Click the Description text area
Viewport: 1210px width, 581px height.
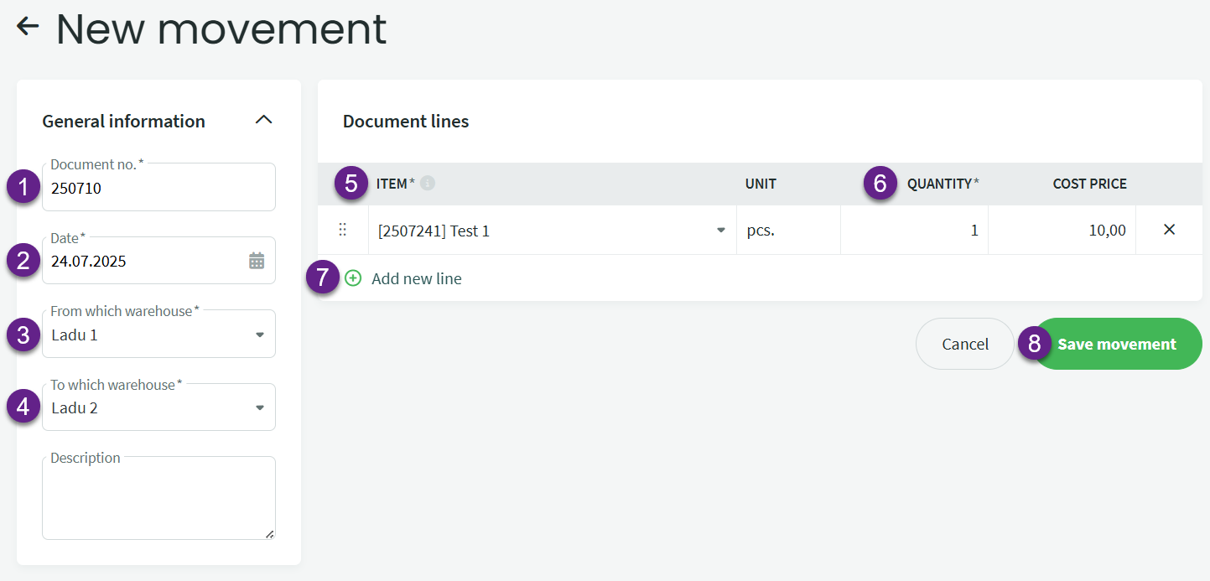pyautogui.click(x=158, y=500)
